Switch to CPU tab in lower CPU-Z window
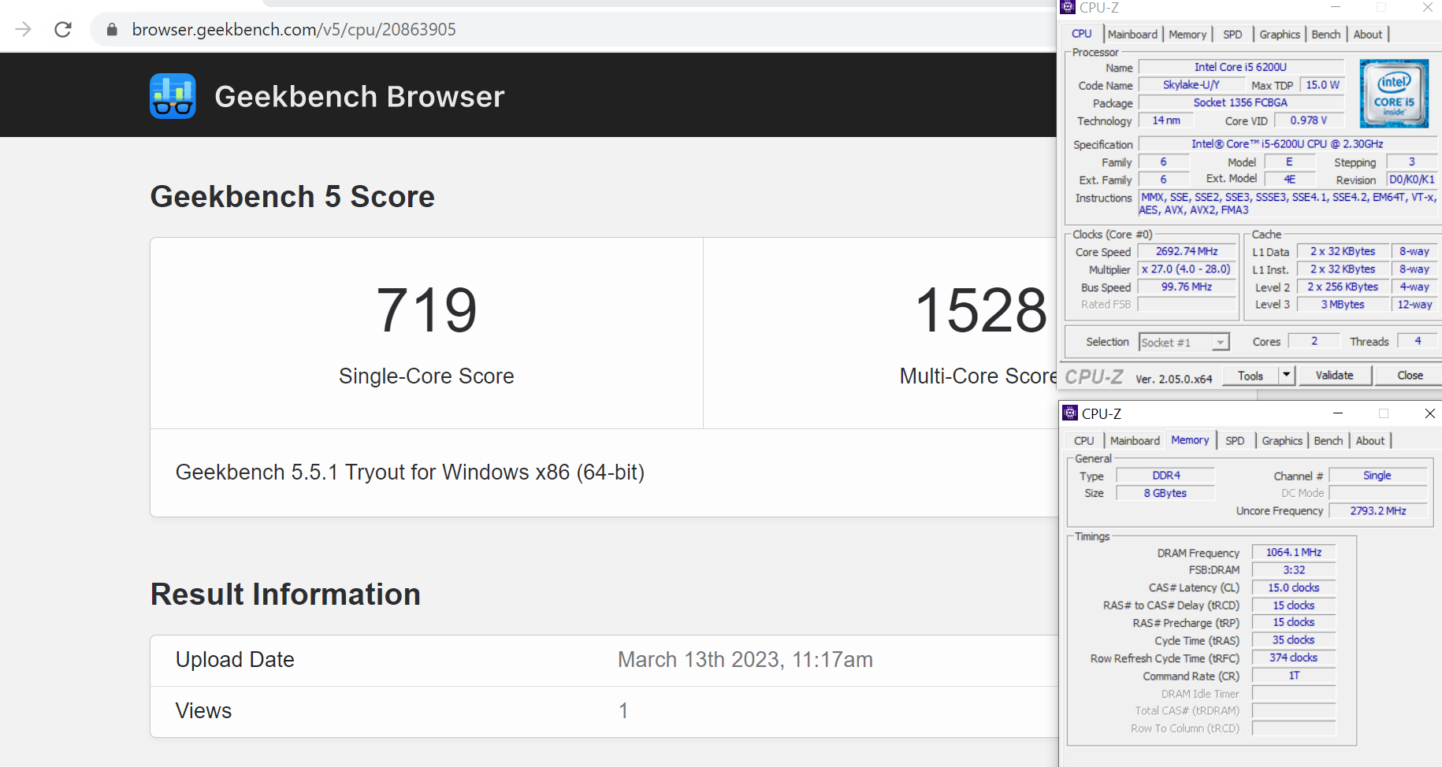Image resolution: width=1442 pixels, height=767 pixels. coord(1084,441)
